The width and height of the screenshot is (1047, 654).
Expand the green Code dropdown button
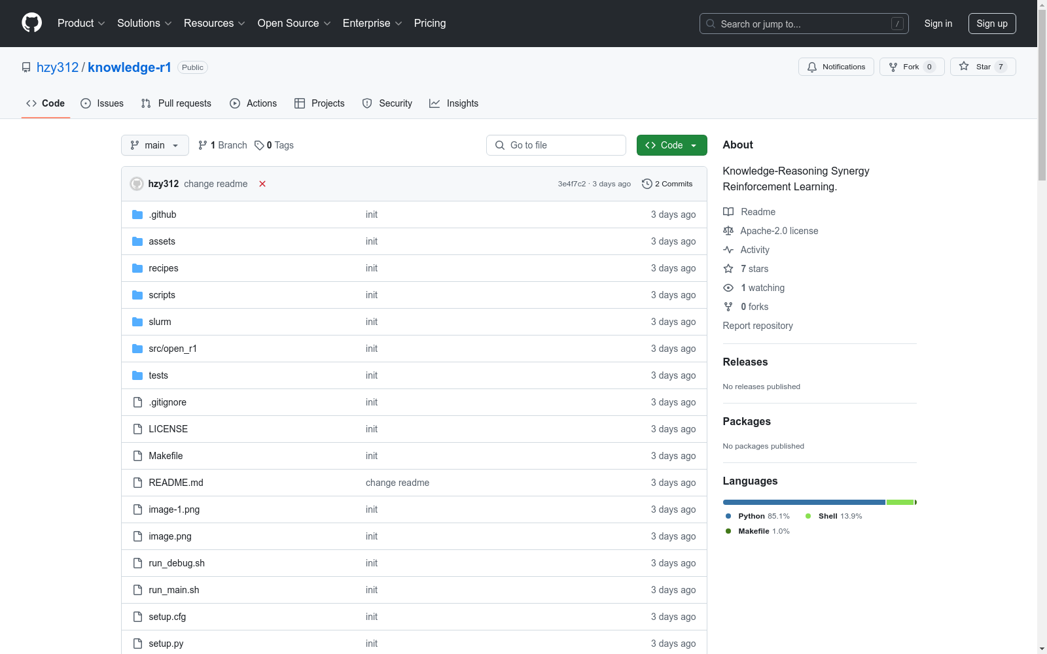pos(671,145)
